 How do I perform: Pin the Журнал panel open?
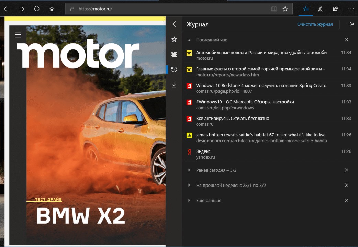pos(351,24)
